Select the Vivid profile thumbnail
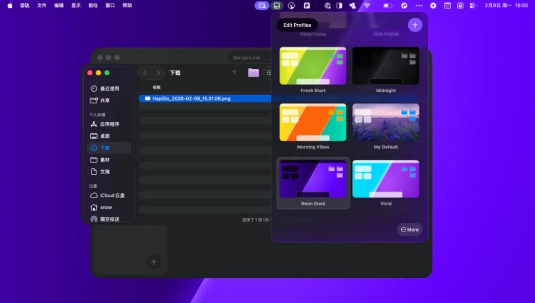 pos(386,178)
